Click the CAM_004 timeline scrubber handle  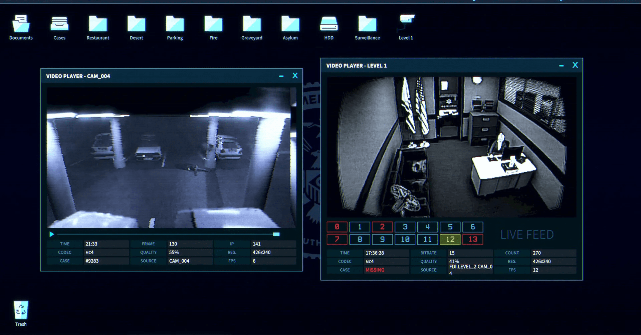pos(276,234)
